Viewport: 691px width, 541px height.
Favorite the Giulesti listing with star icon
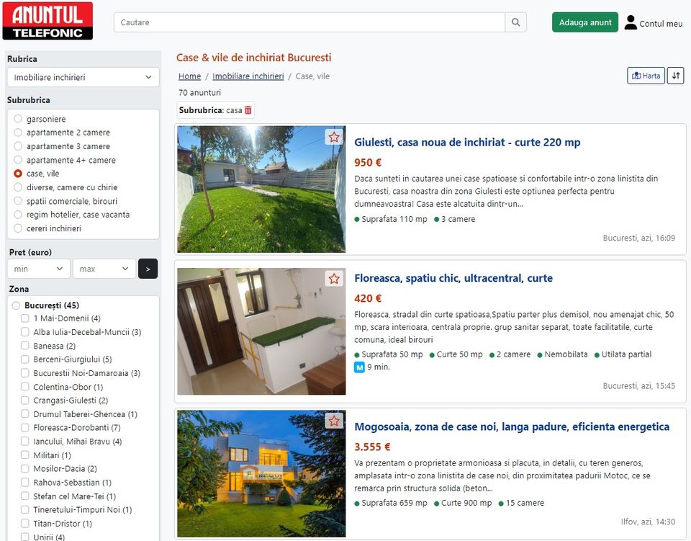(x=334, y=137)
